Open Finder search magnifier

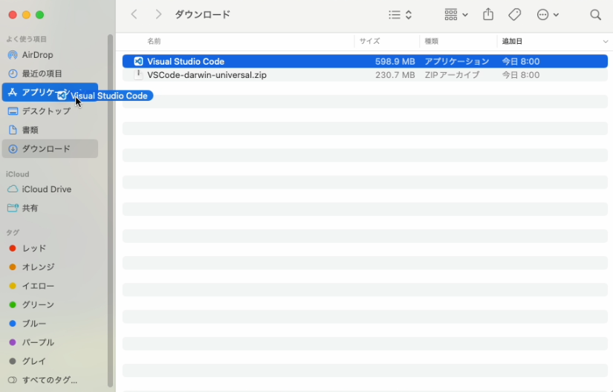[x=595, y=15]
